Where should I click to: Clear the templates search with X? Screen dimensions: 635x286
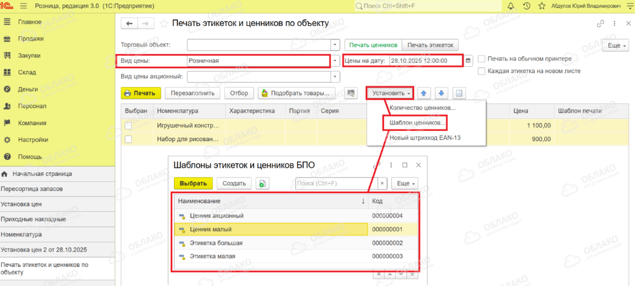383,183
